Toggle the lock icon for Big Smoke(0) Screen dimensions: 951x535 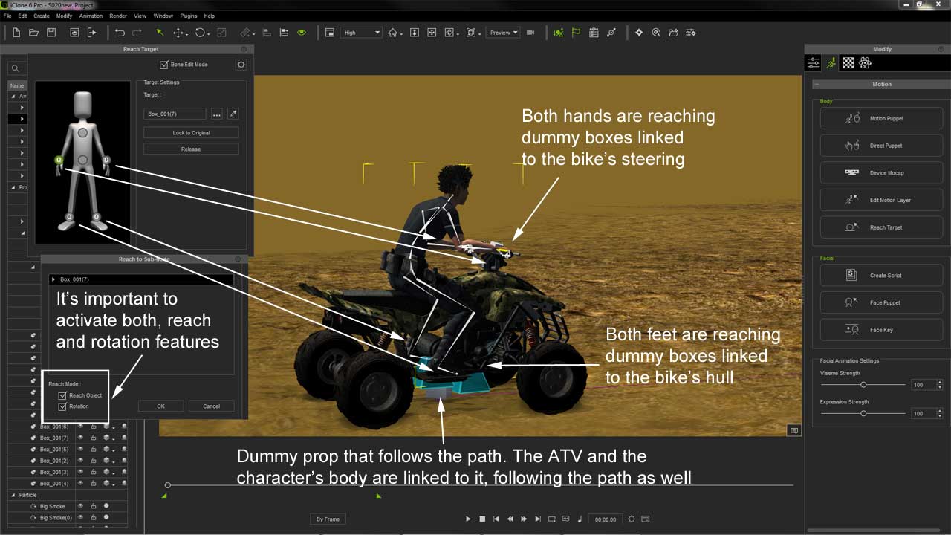pos(94,518)
